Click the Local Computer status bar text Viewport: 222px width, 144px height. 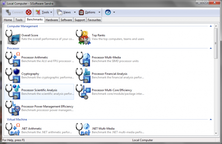click(143, 140)
